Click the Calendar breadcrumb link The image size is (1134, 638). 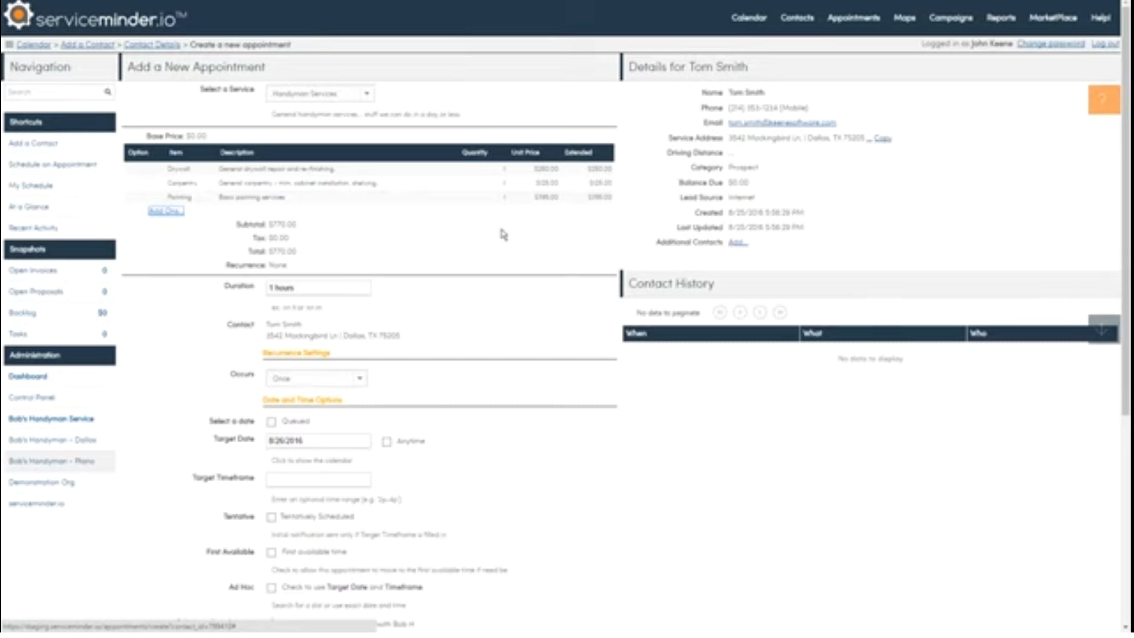pos(34,44)
